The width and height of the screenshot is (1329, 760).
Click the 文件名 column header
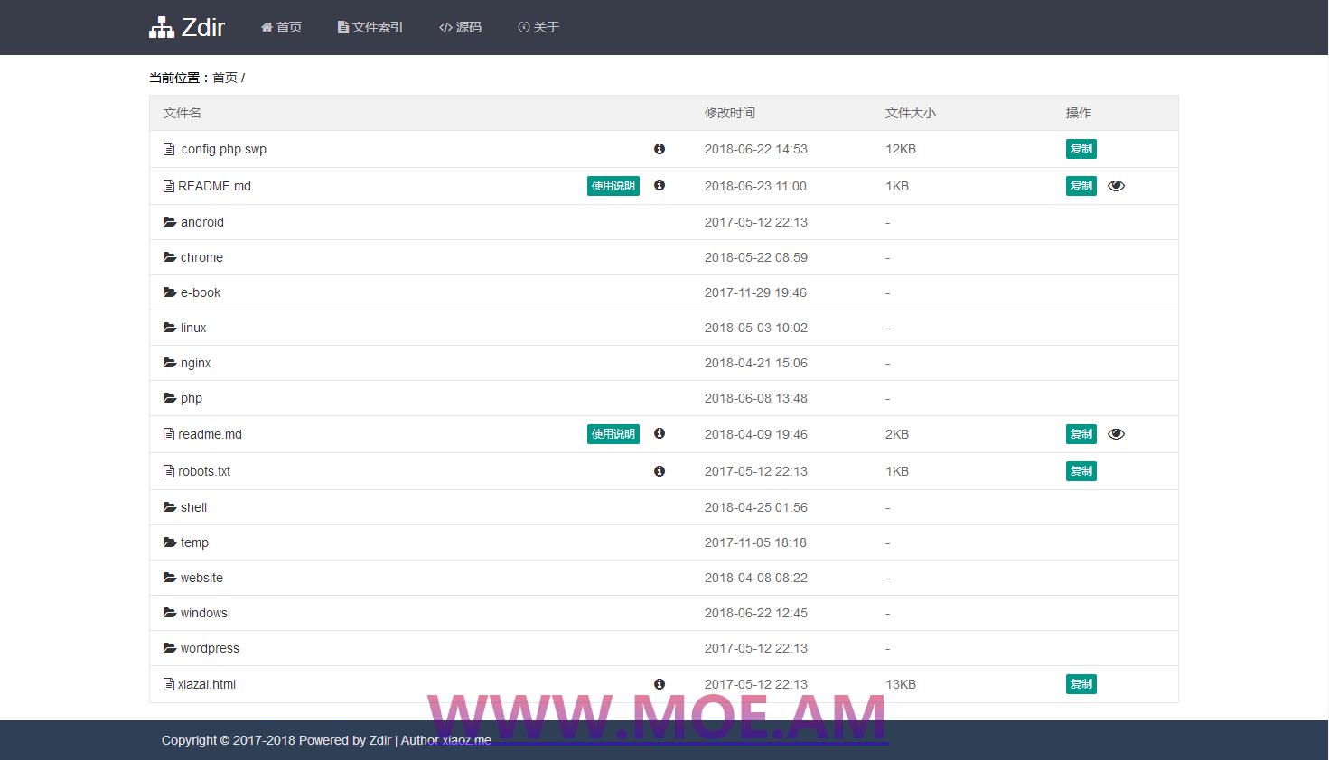pyautogui.click(x=183, y=113)
